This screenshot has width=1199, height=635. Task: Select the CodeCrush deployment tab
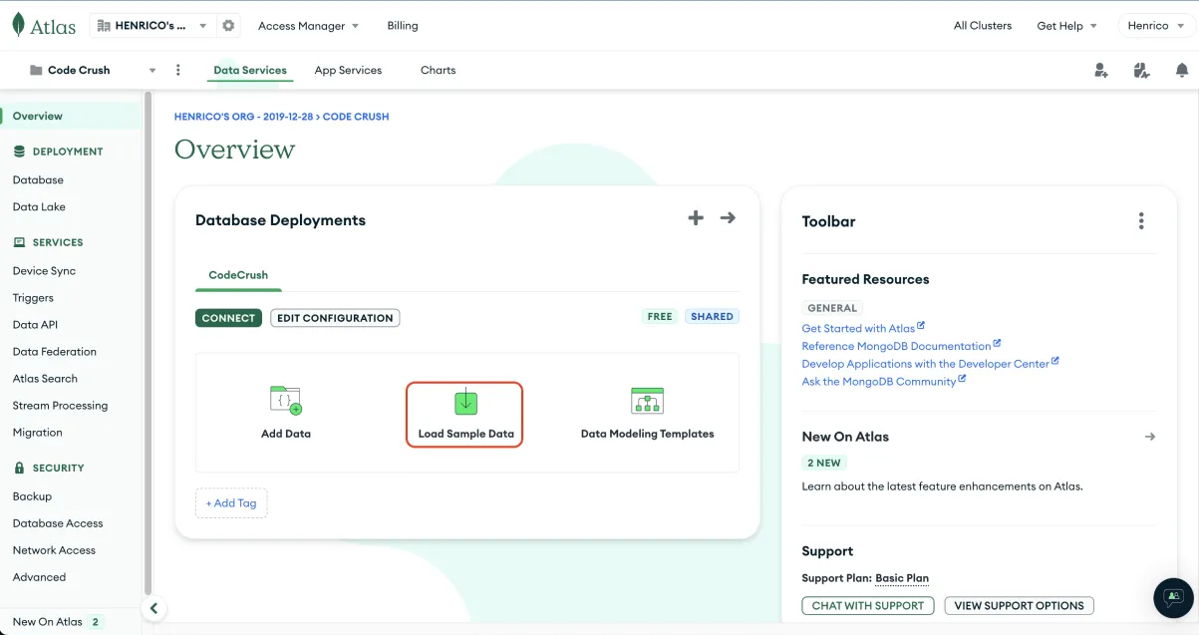(238, 275)
